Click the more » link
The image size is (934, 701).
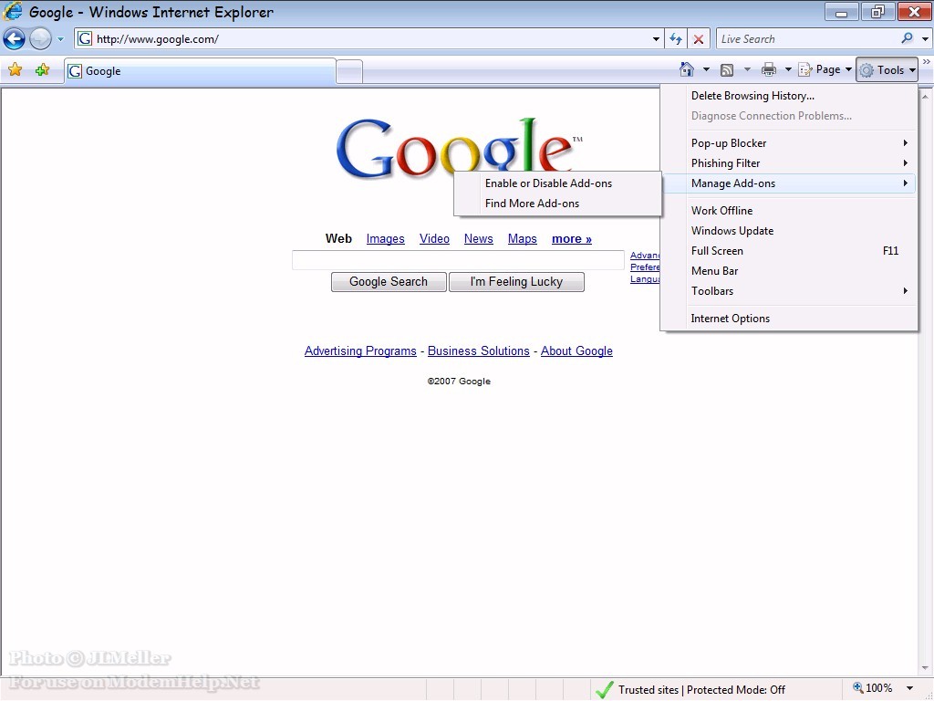pyautogui.click(x=572, y=239)
